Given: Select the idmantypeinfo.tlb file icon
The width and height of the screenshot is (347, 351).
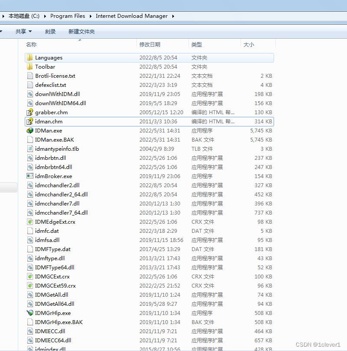Looking at the screenshot, I should coord(30,149).
